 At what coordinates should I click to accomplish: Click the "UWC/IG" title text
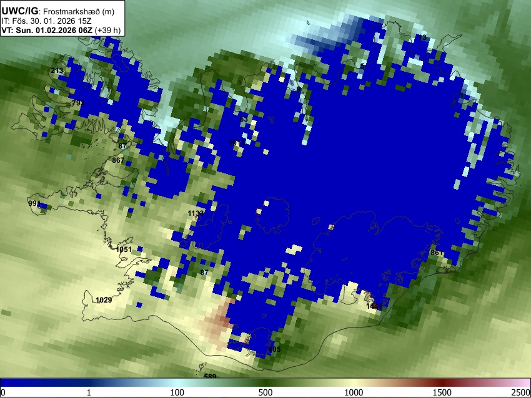pyautogui.click(x=19, y=11)
